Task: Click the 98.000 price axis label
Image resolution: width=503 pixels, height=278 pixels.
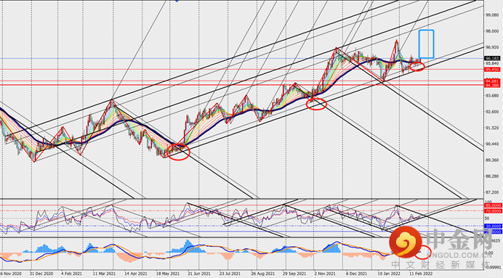Action: [x=491, y=31]
